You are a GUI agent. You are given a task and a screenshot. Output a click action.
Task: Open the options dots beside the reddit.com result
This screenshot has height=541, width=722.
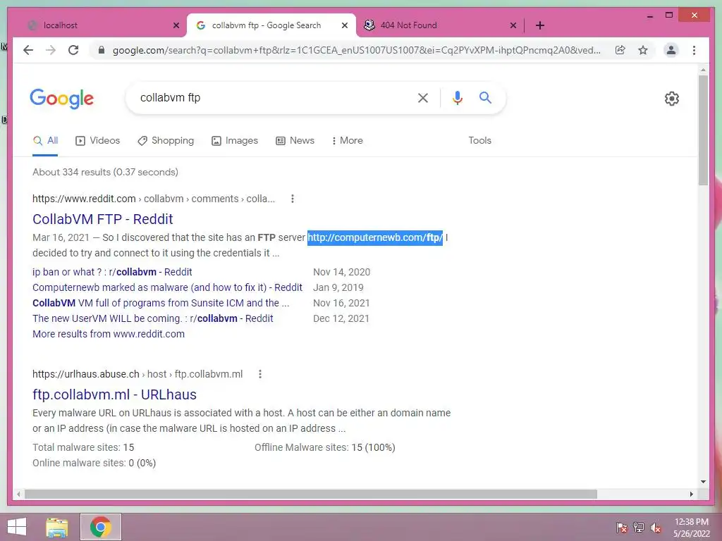coord(293,199)
